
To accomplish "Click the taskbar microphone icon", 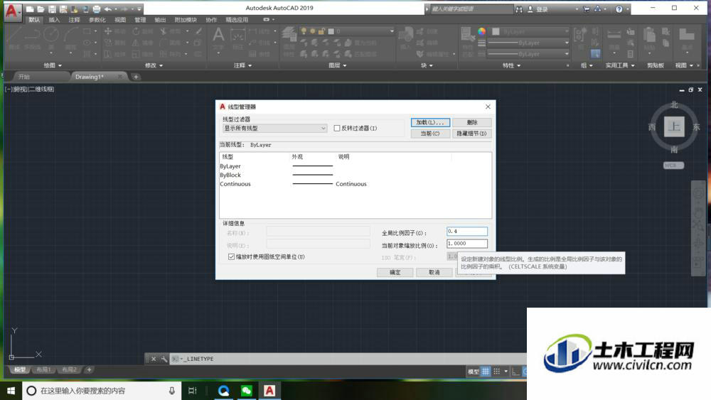I will [x=172, y=391].
